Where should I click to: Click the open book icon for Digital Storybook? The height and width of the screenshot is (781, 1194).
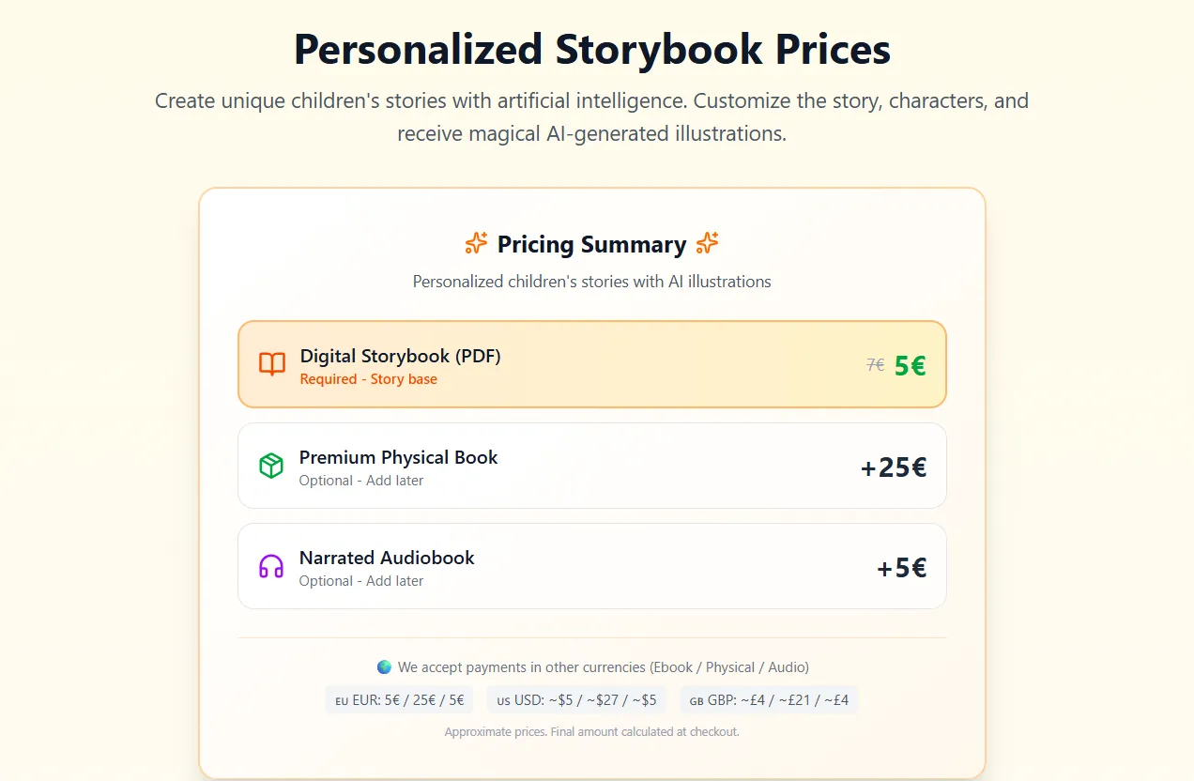point(272,364)
